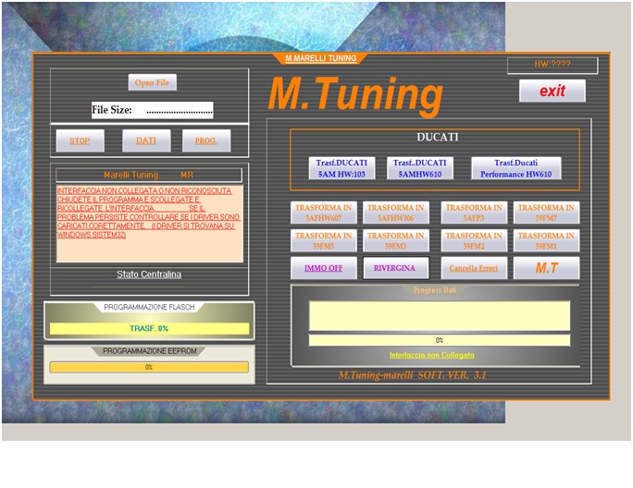Click the M.Tuning-marelli SOFT. VER. 3.1 text

point(412,375)
